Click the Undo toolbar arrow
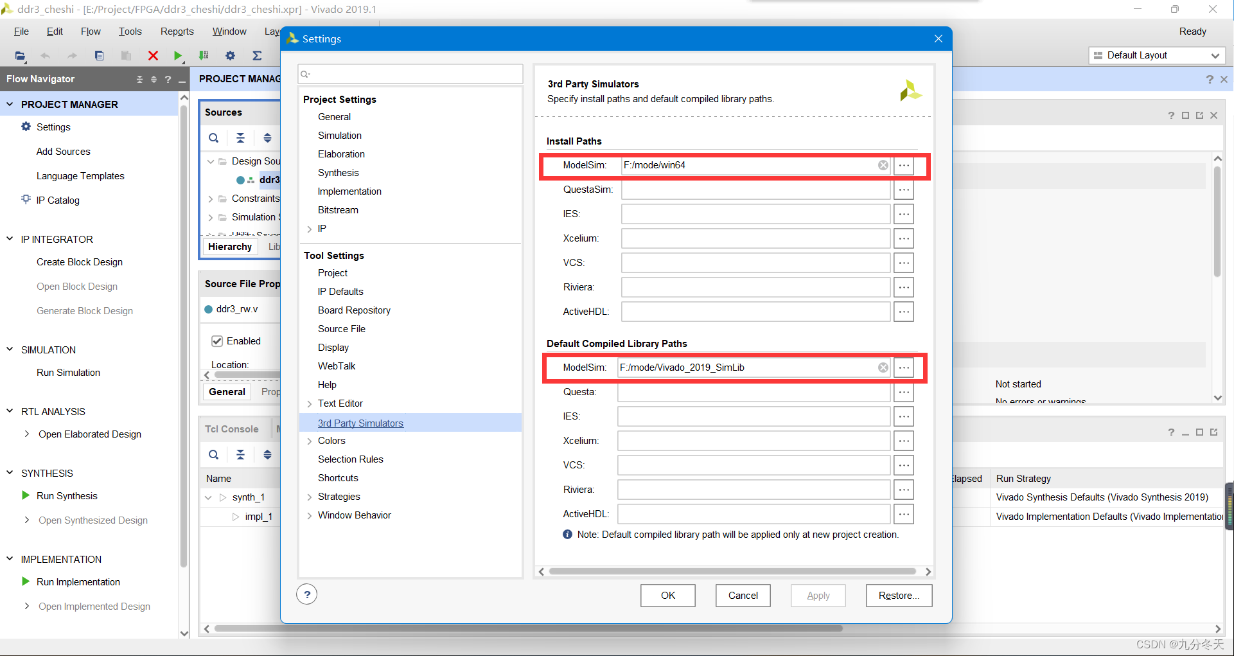Screen dimensions: 1234x656 (45, 56)
